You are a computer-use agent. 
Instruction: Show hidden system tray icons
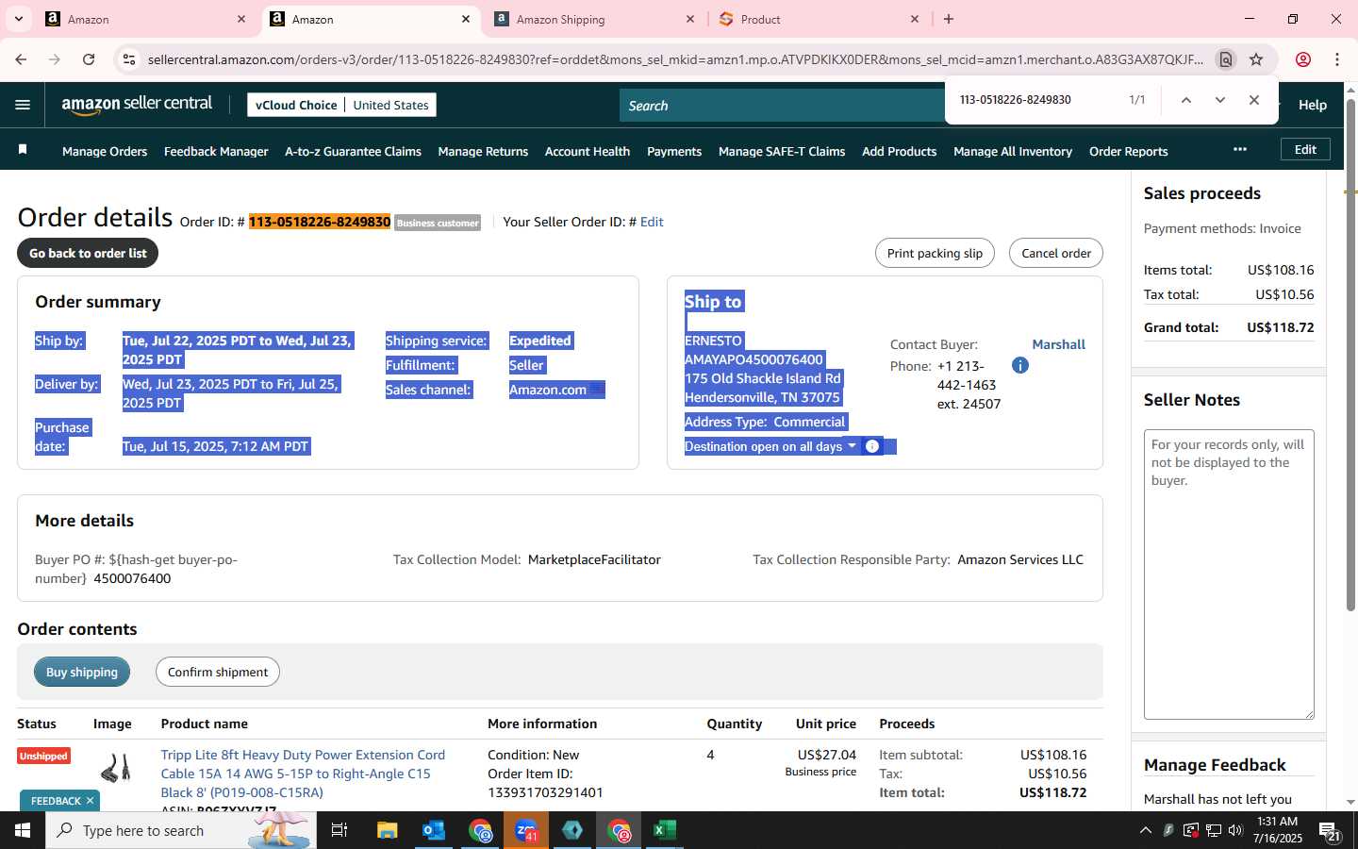[1145, 830]
